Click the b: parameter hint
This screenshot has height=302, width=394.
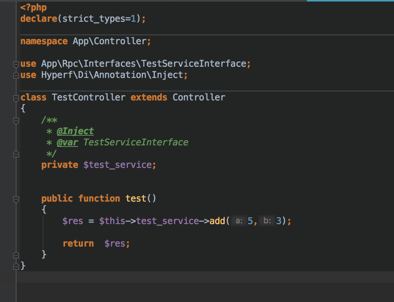(x=267, y=221)
